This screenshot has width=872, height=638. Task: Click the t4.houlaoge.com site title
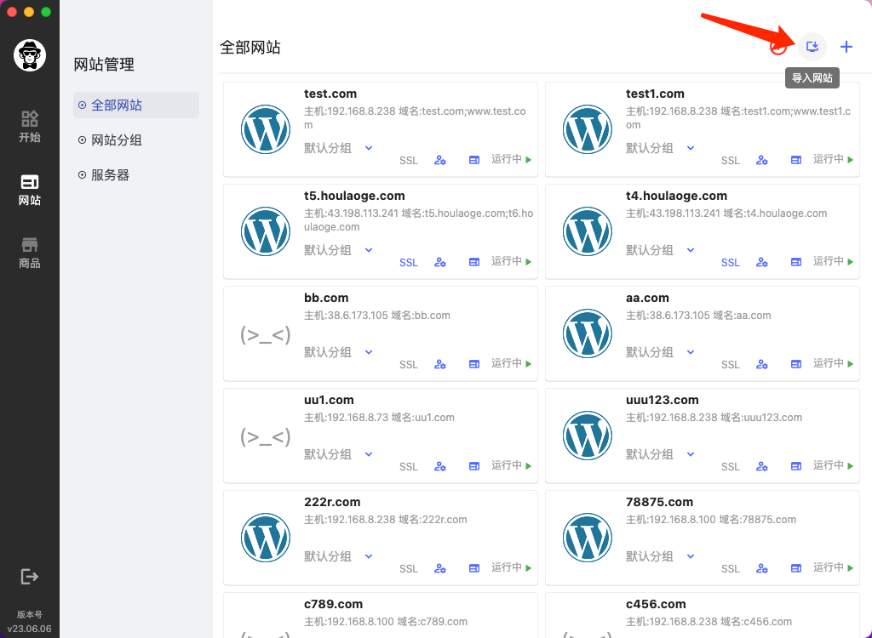pyautogui.click(x=676, y=196)
